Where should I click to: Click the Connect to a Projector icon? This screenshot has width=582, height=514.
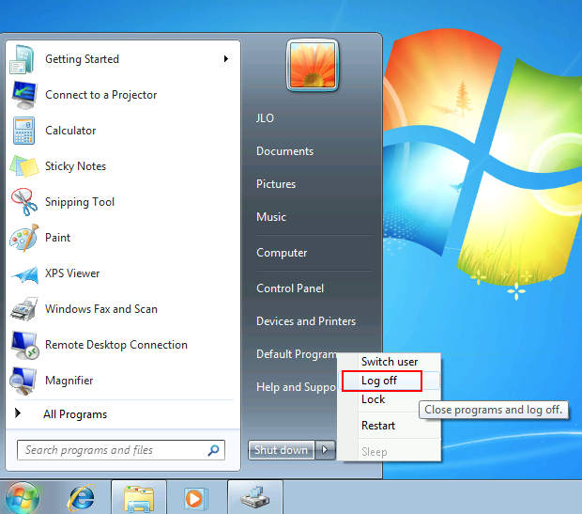(23, 95)
